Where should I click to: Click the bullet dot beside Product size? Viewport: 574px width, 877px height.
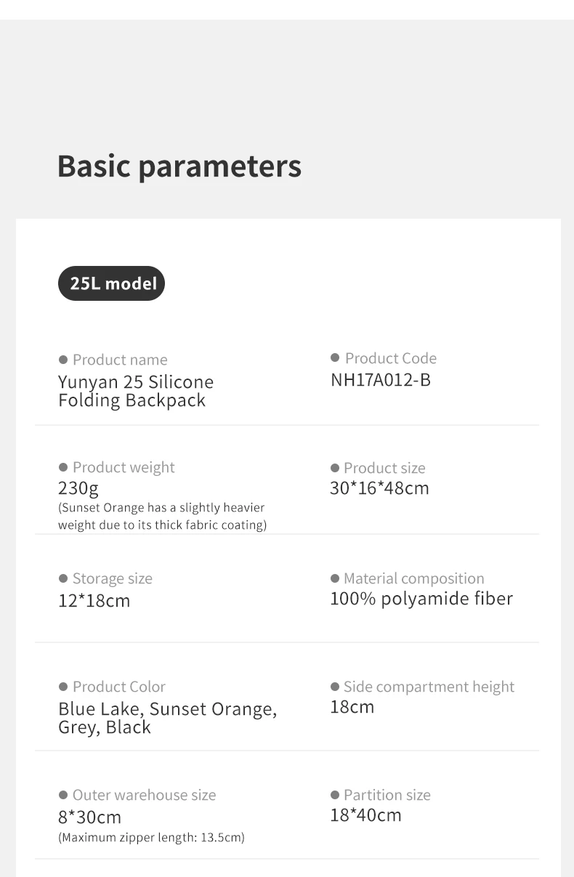pyautogui.click(x=335, y=468)
